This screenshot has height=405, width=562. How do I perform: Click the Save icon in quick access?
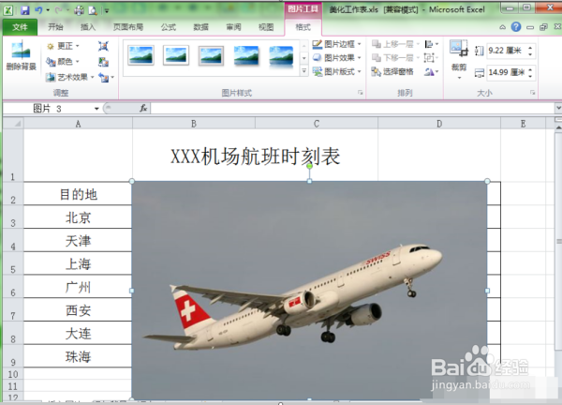coord(24,10)
